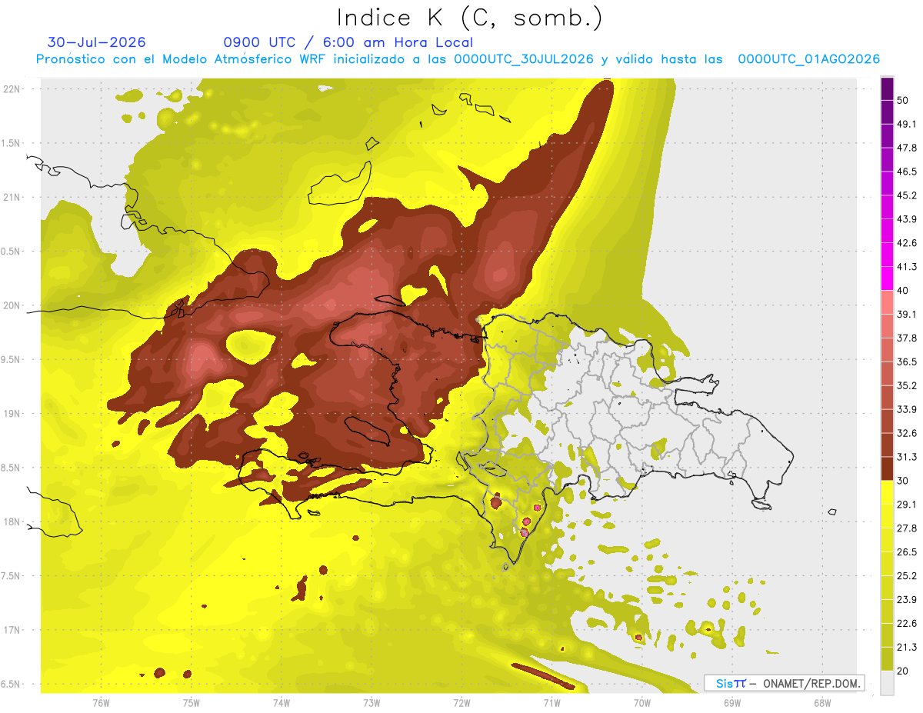Click the '23.9' color scale label
Viewport: 923px width, 713px height.
(x=907, y=599)
